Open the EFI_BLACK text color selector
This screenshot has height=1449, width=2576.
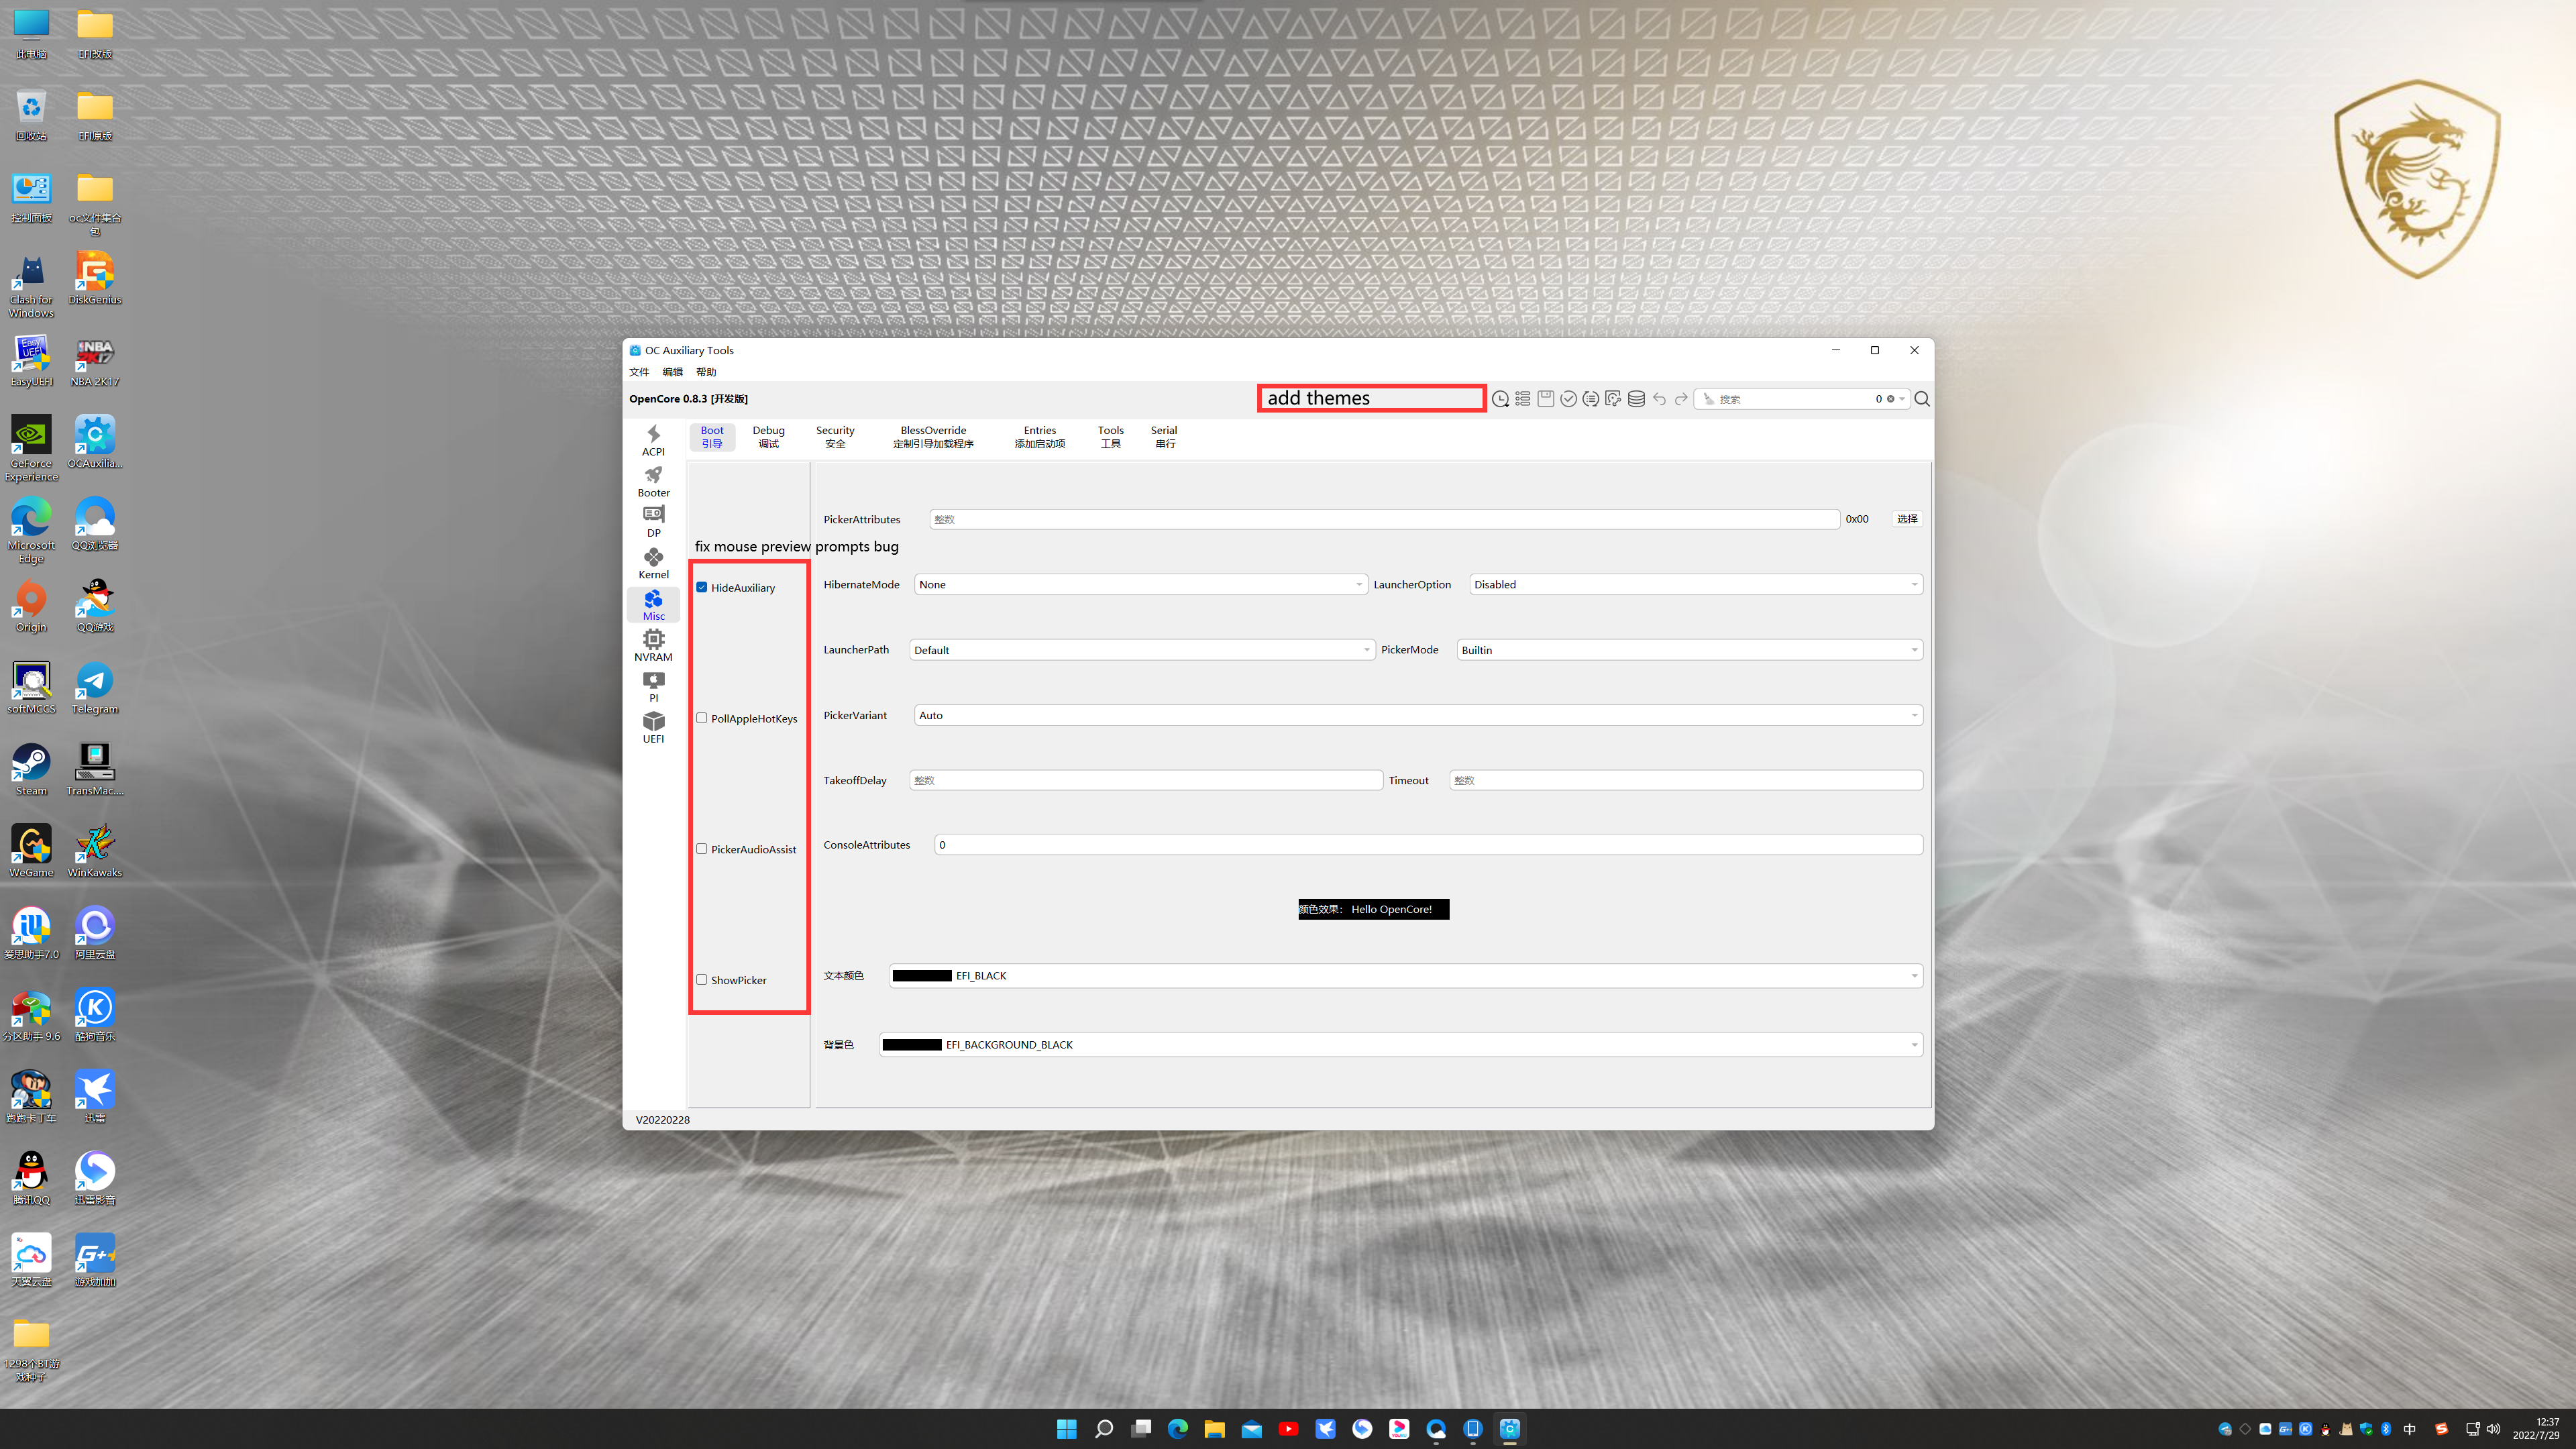pos(1405,976)
